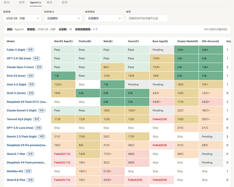This screenshot has height=187, width=234.
Task: Select the 推理 tab
Action: coord(22,3)
